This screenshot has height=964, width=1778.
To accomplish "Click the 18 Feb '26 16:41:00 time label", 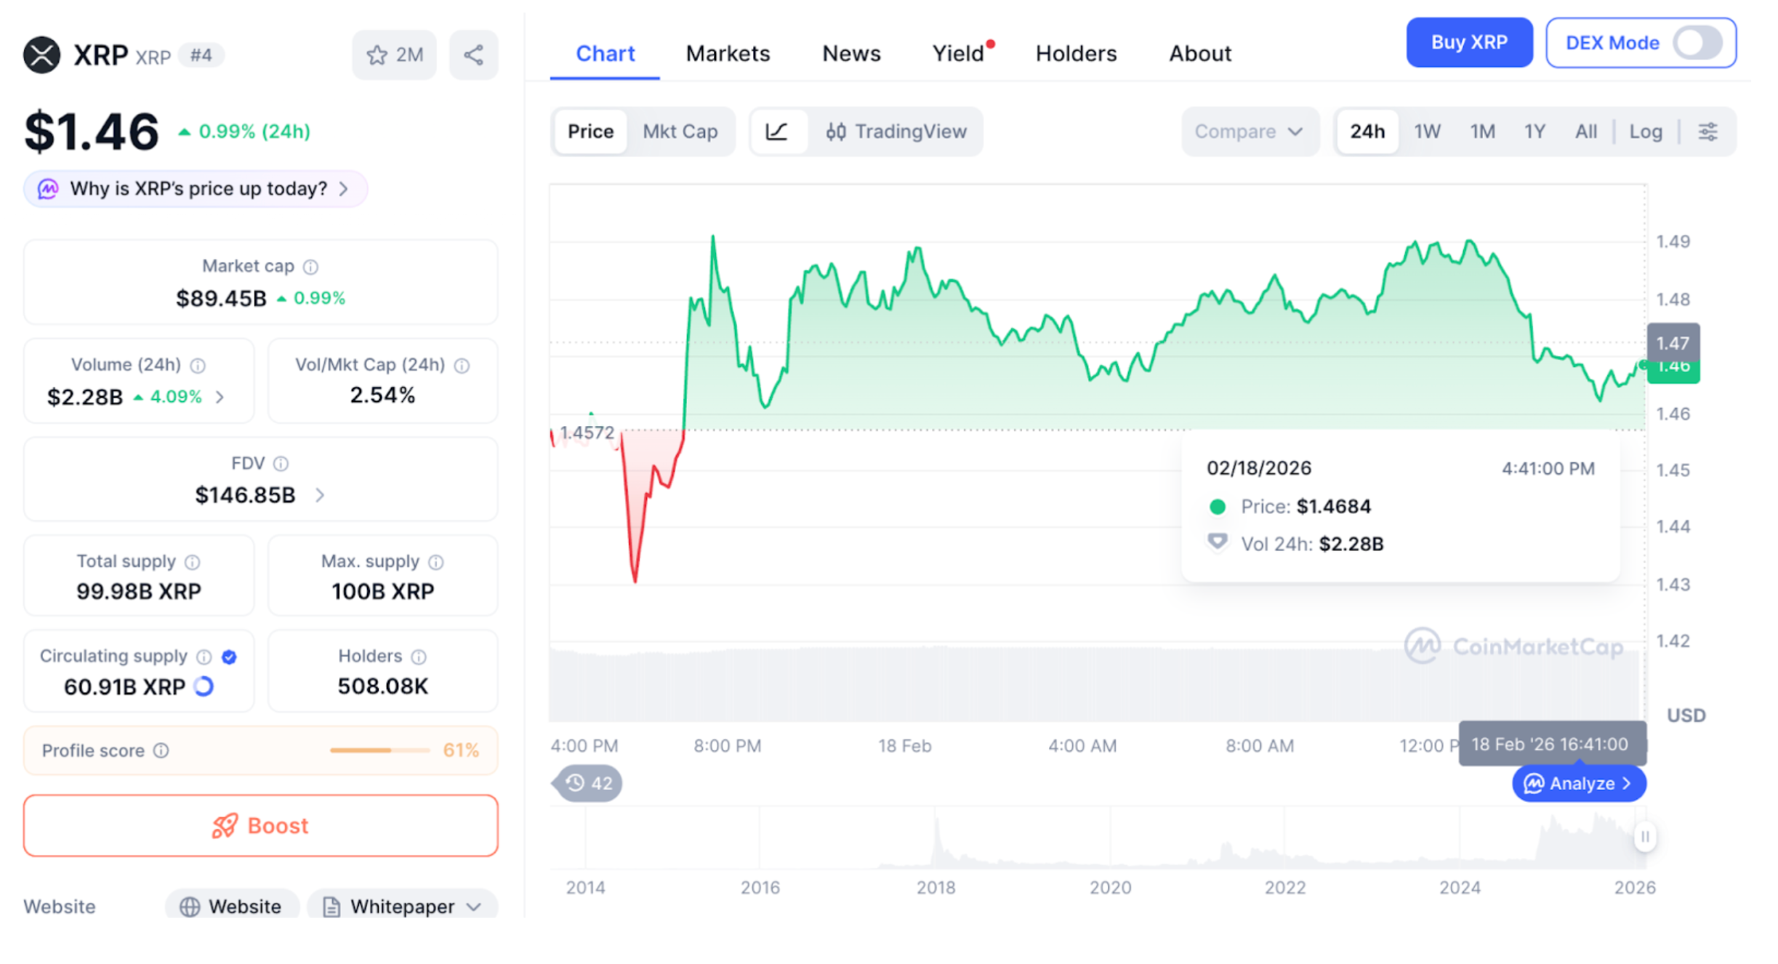I will tap(1551, 744).
